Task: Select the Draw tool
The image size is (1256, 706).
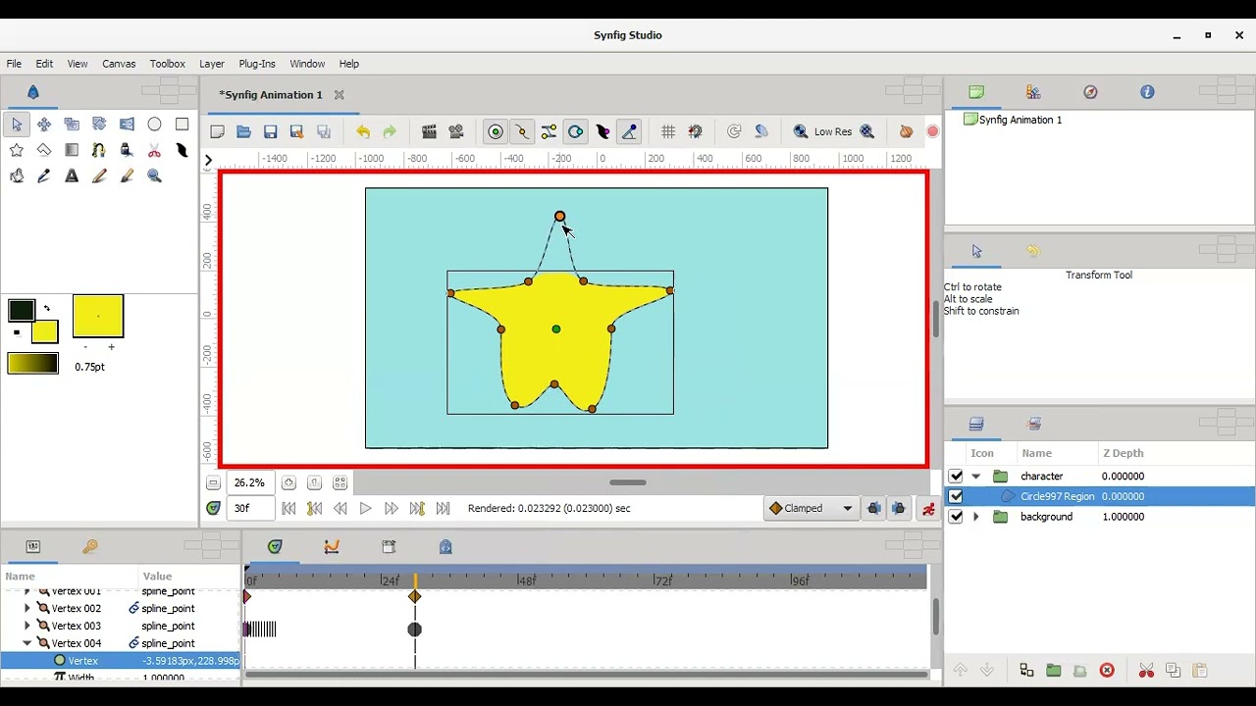Action: (127, 150)
